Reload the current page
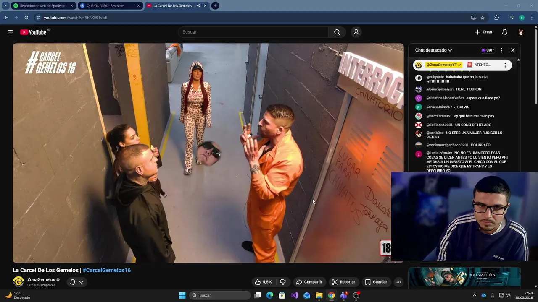 tap(26, 18)
